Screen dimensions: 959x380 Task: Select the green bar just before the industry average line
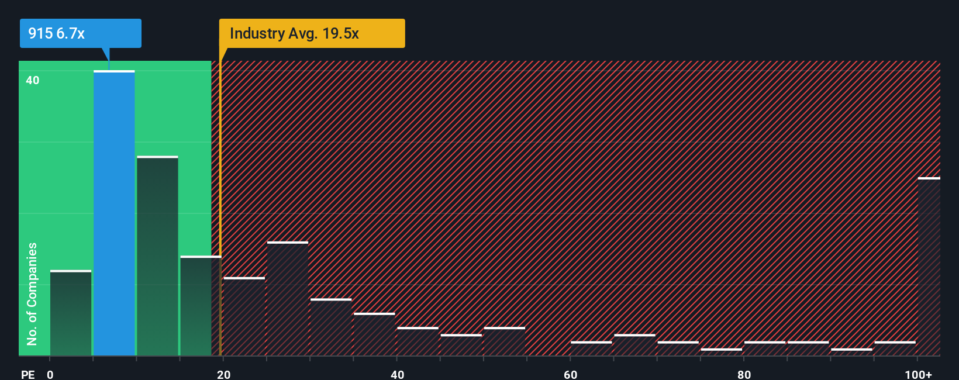pyautogui.click(x=201, y=306)
